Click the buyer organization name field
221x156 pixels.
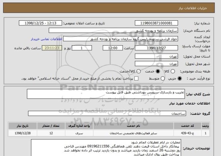[x=113, y=30]
